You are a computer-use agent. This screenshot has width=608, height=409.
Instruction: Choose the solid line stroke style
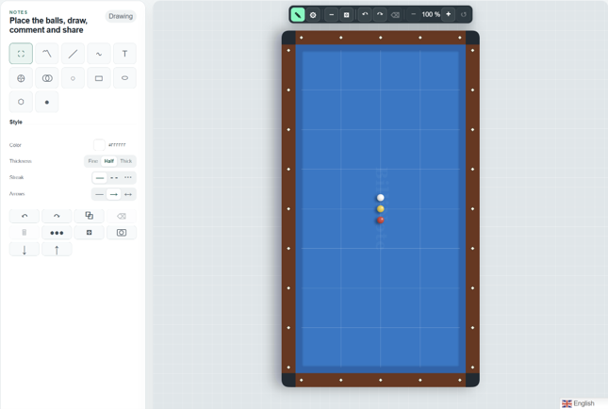point(100,178)
